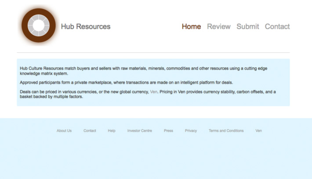Viewport: 312px width, 179px height.
Task: Open the Help link in footer
Action: (x=112, y=131)
